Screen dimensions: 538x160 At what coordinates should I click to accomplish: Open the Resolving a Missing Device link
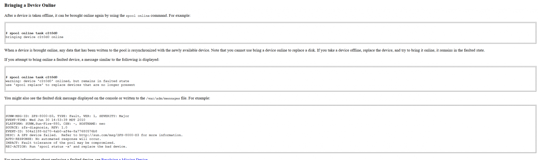point(124,159)
